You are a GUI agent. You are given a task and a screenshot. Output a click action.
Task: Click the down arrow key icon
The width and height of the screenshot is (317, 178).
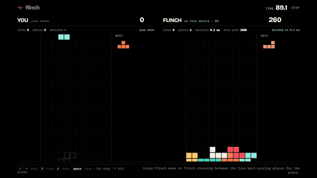pos(58,168)
